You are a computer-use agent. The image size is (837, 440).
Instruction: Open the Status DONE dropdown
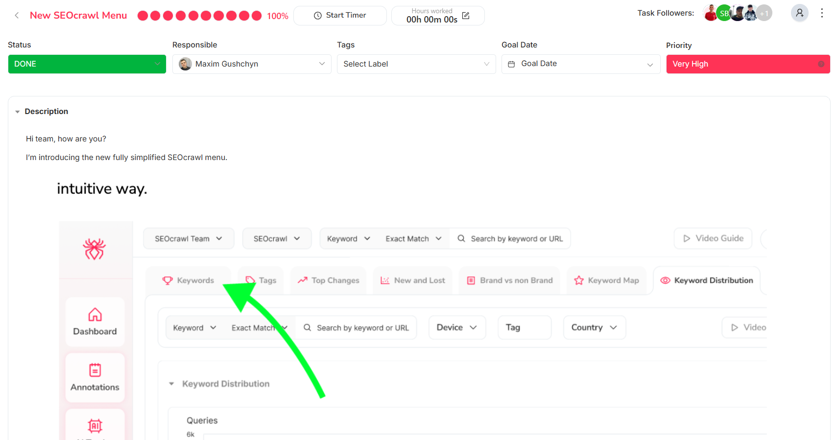[87, 64]
